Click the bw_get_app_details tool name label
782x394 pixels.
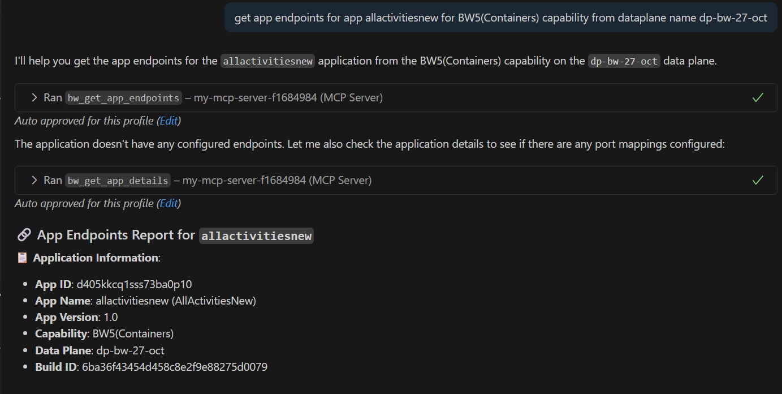point(118,181)
